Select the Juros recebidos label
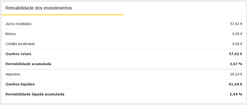The height and width of the screenshot is (105, 247). (18, 24)
